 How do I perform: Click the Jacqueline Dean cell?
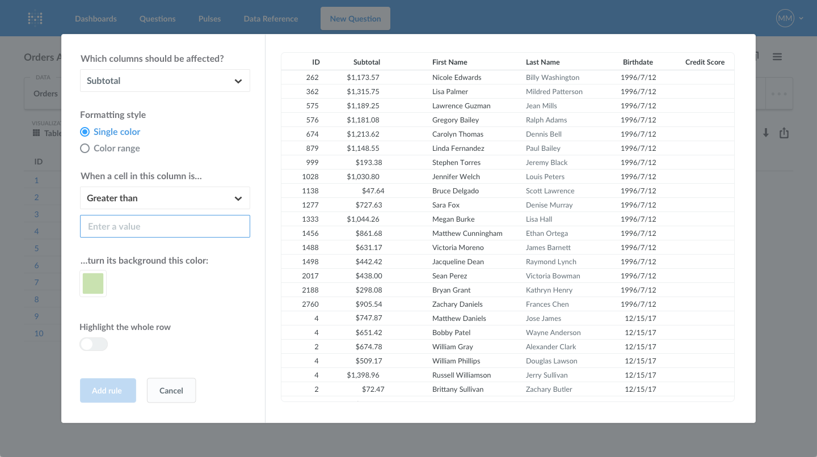pos(458,261)
